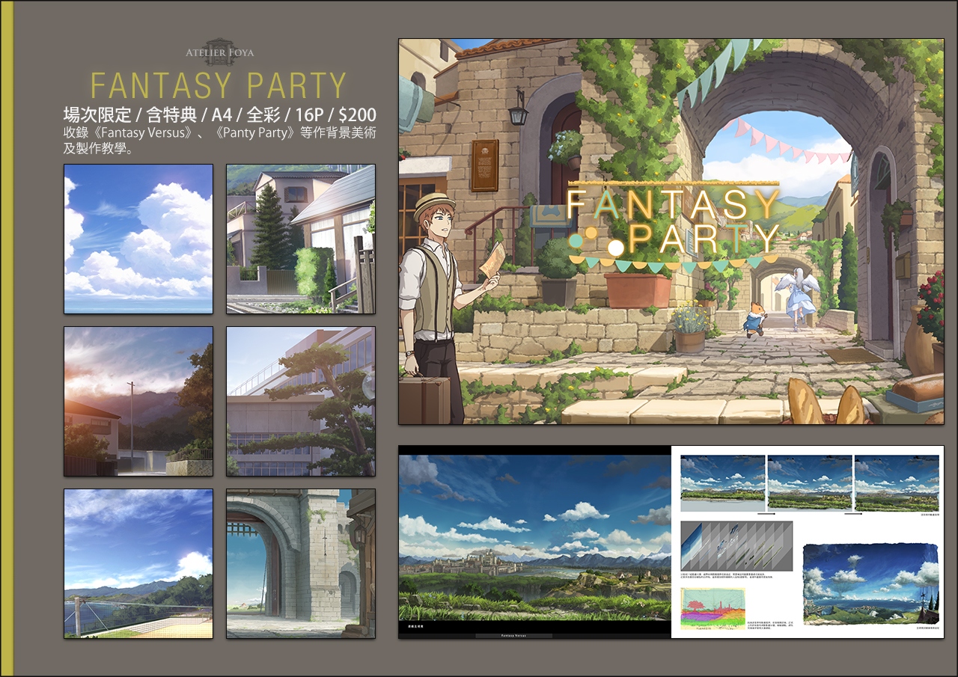The image size is (958, 677).
Task: Open the hillside sky with fence thumbnail
Action: click(x=138, y=563)
